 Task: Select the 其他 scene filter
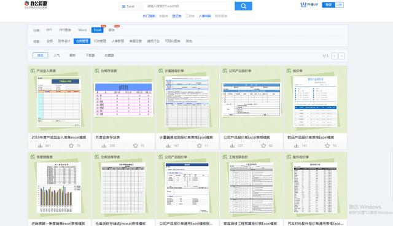(x=189, y=41)
